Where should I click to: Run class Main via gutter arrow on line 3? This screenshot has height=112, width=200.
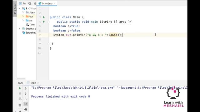[44, 17]
